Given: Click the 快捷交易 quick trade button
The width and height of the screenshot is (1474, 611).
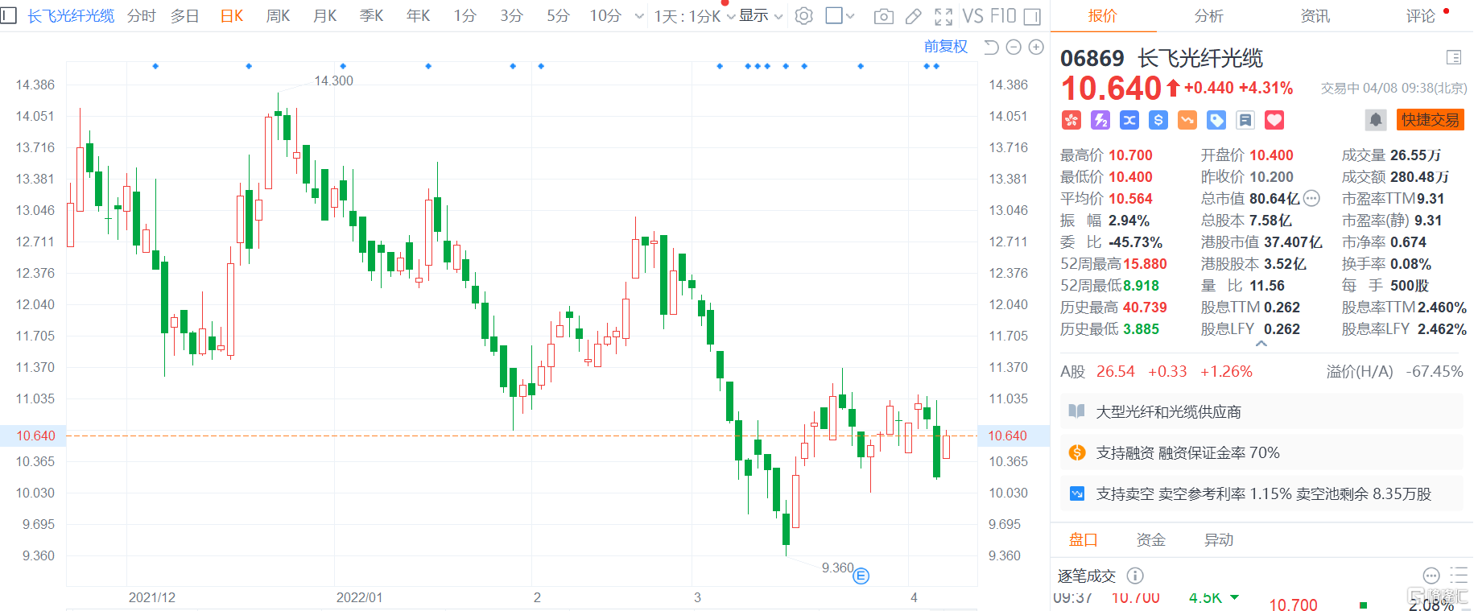Looking at the screenshot, I should [x=1430, y=120].
